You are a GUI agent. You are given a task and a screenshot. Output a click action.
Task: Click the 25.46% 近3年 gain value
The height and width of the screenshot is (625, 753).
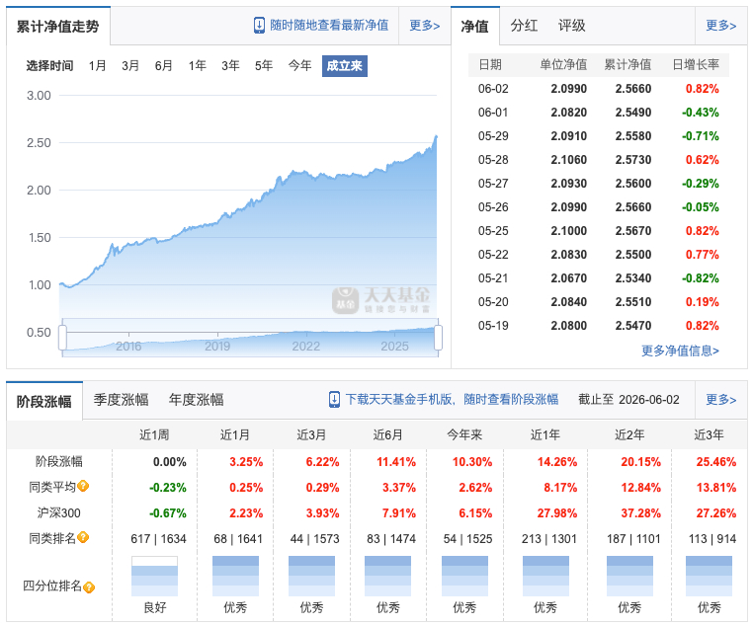tap(716, 462)
